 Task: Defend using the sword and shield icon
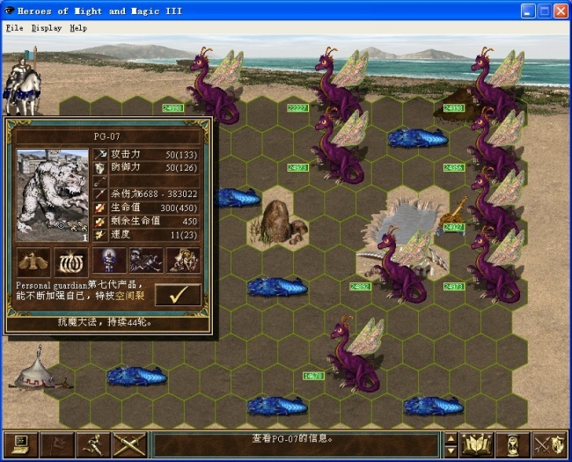[x=549, y=445]
